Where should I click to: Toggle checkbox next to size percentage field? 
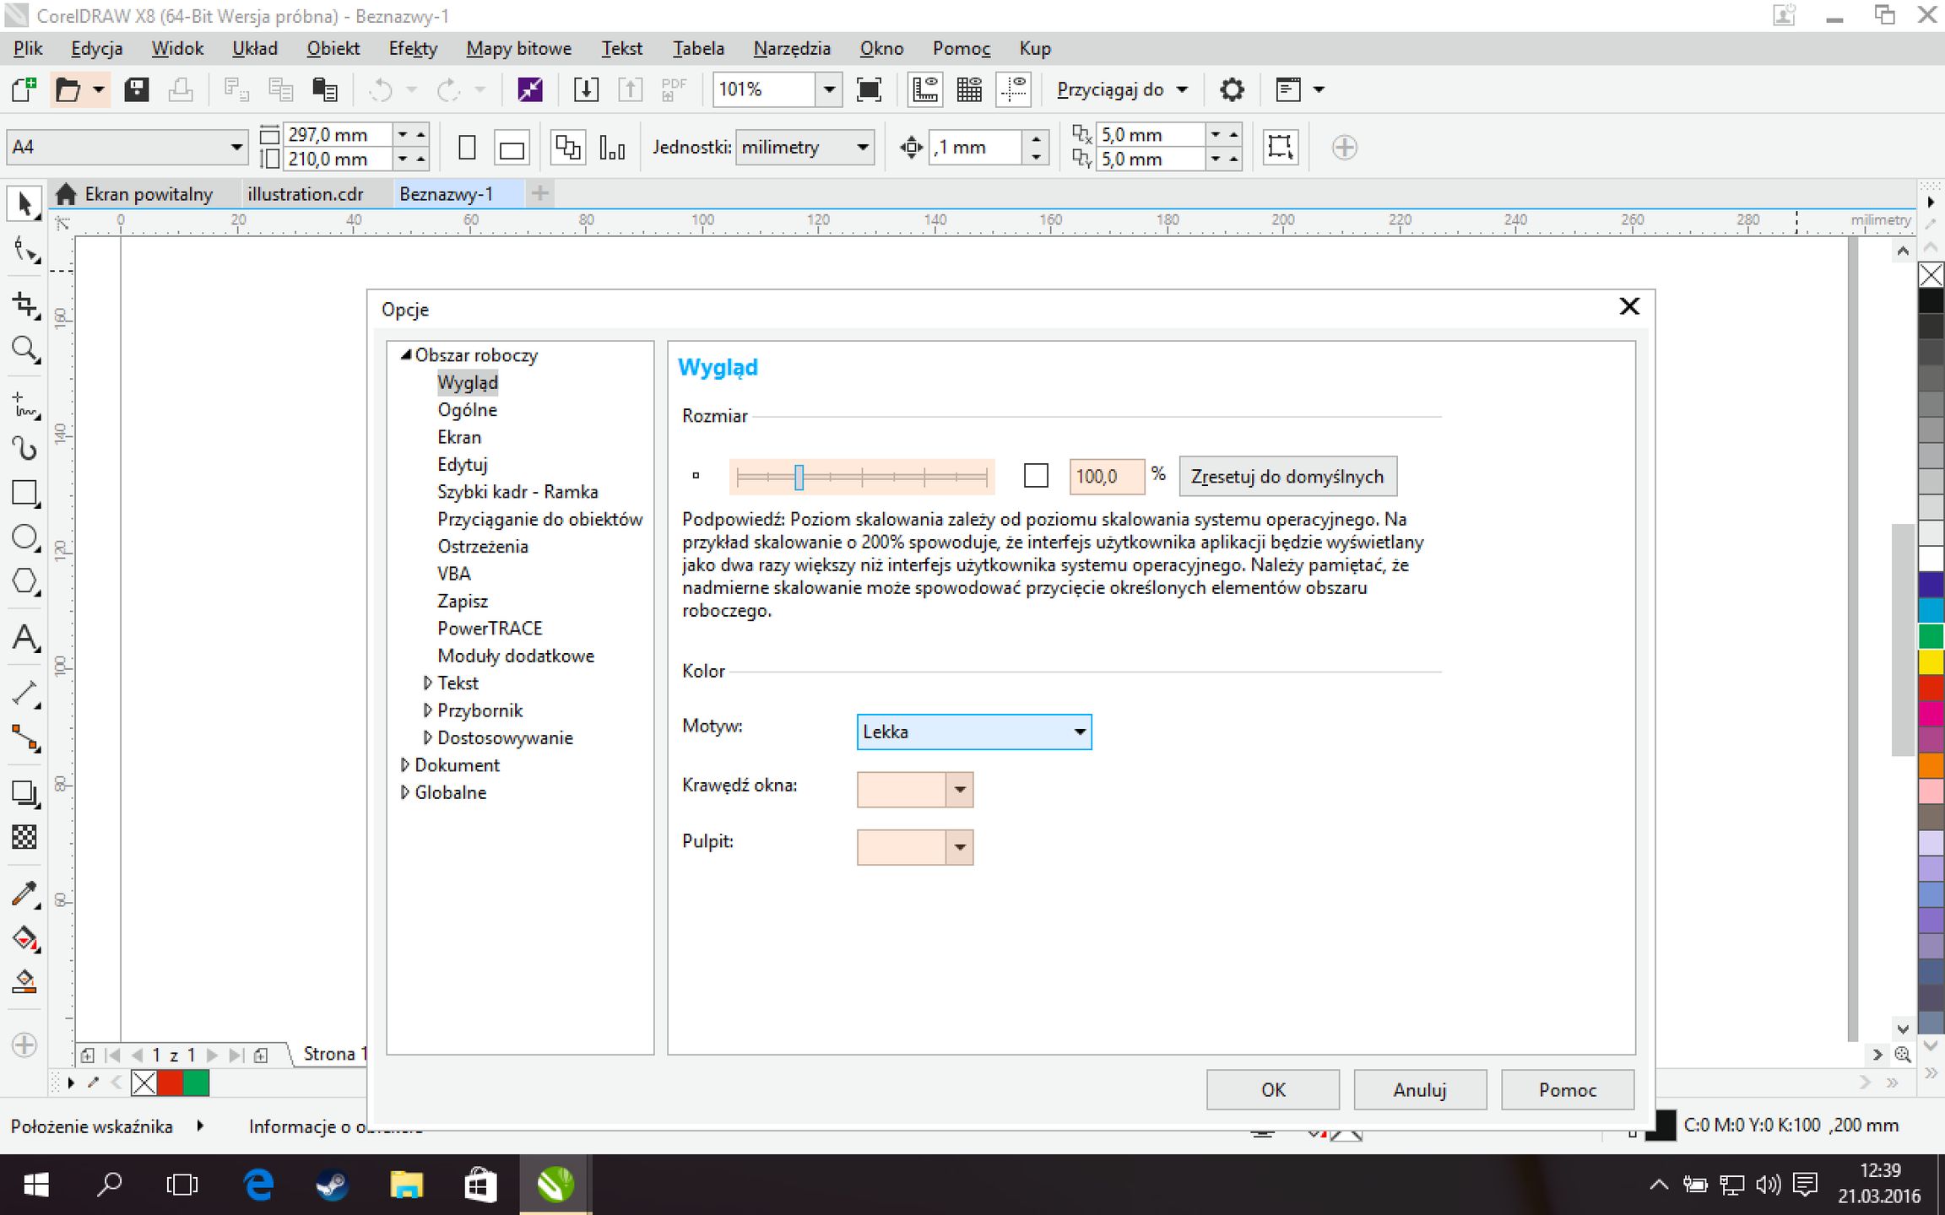coord(1036,476)
